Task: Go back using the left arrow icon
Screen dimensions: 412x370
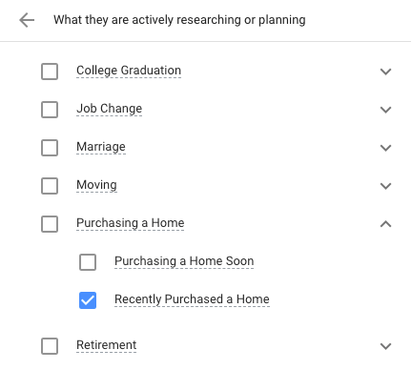Action: coord(27,20)
